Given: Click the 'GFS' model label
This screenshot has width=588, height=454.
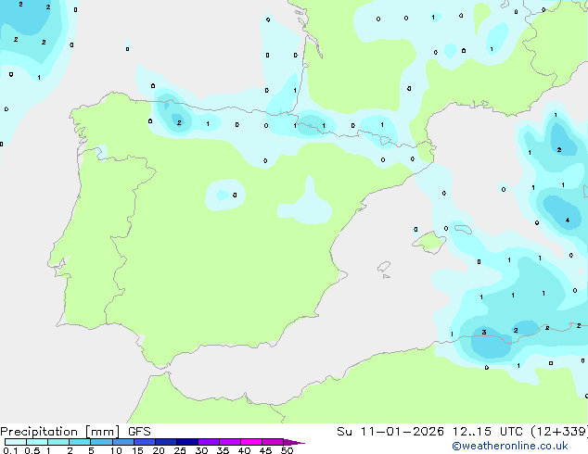Looking at the screenshot, I should pos(139,432).
